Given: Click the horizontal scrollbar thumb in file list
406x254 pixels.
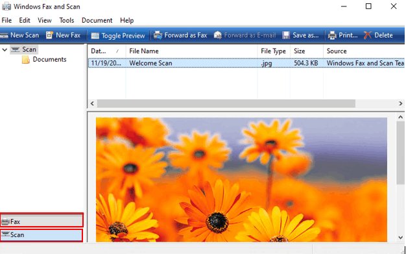Looking at the screenshot, I should pyautogui.click(x=226, y=103).
